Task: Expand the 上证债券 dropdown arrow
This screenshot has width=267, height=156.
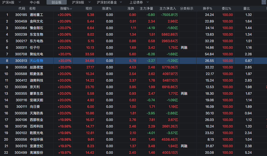Action: (x=148, y=2)
